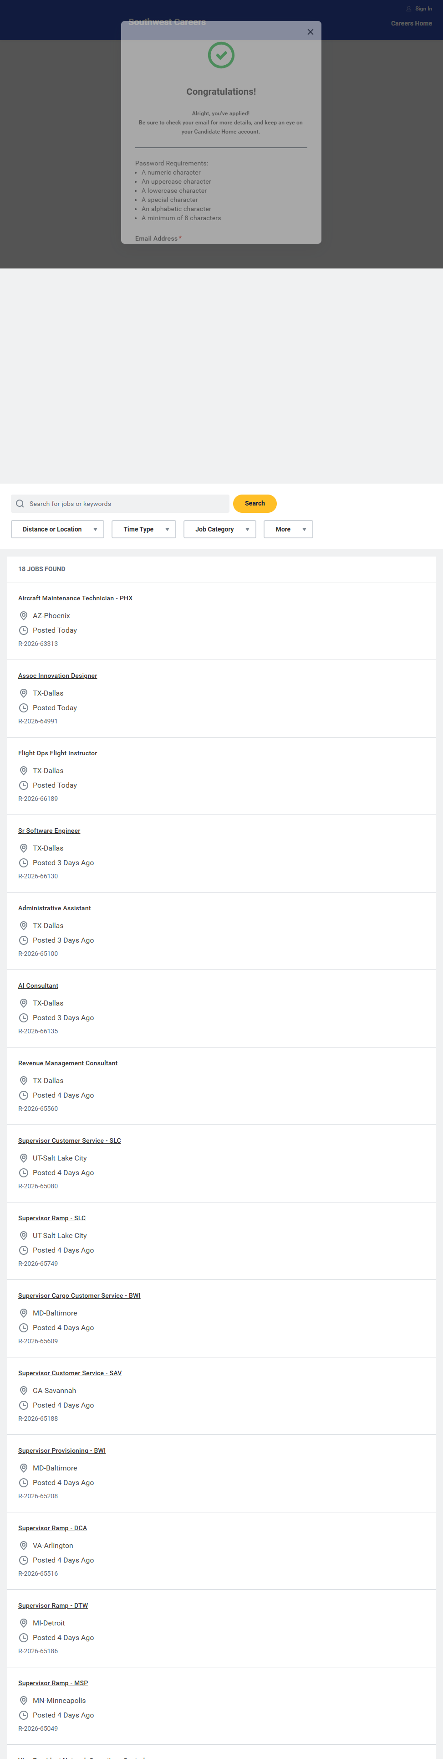The image size is (443, 1759).
Task: Expand the Job Category filter
Action: (219, 529)
